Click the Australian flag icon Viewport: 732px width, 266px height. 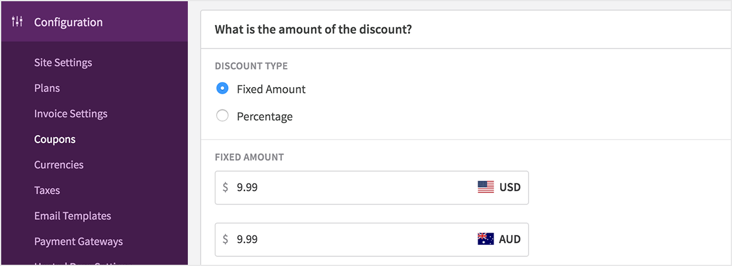pos(486,239)
